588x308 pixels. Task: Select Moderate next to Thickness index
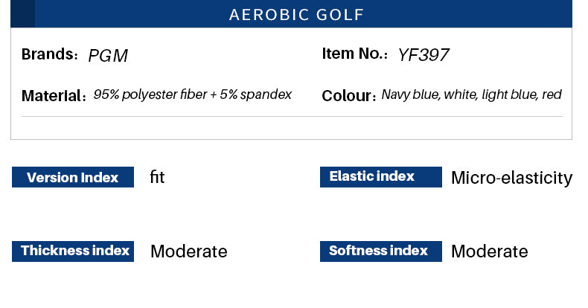[x=188, y=251]
